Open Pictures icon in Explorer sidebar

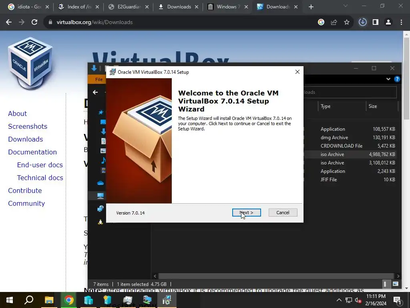[103, 151]
